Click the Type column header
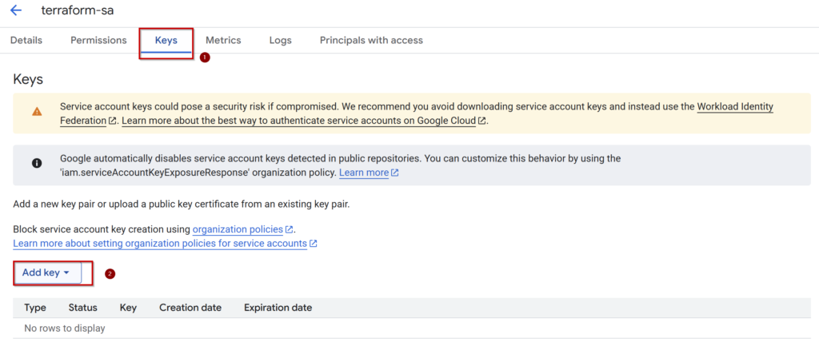Screen dimensions: 819x354 [x=35, y=308]
